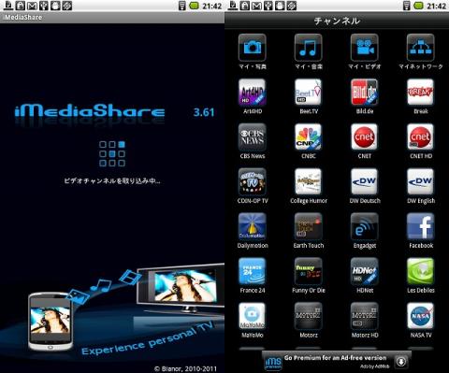Open the Dailymotion channel
The image size is (449, 373).
point(253,226)
